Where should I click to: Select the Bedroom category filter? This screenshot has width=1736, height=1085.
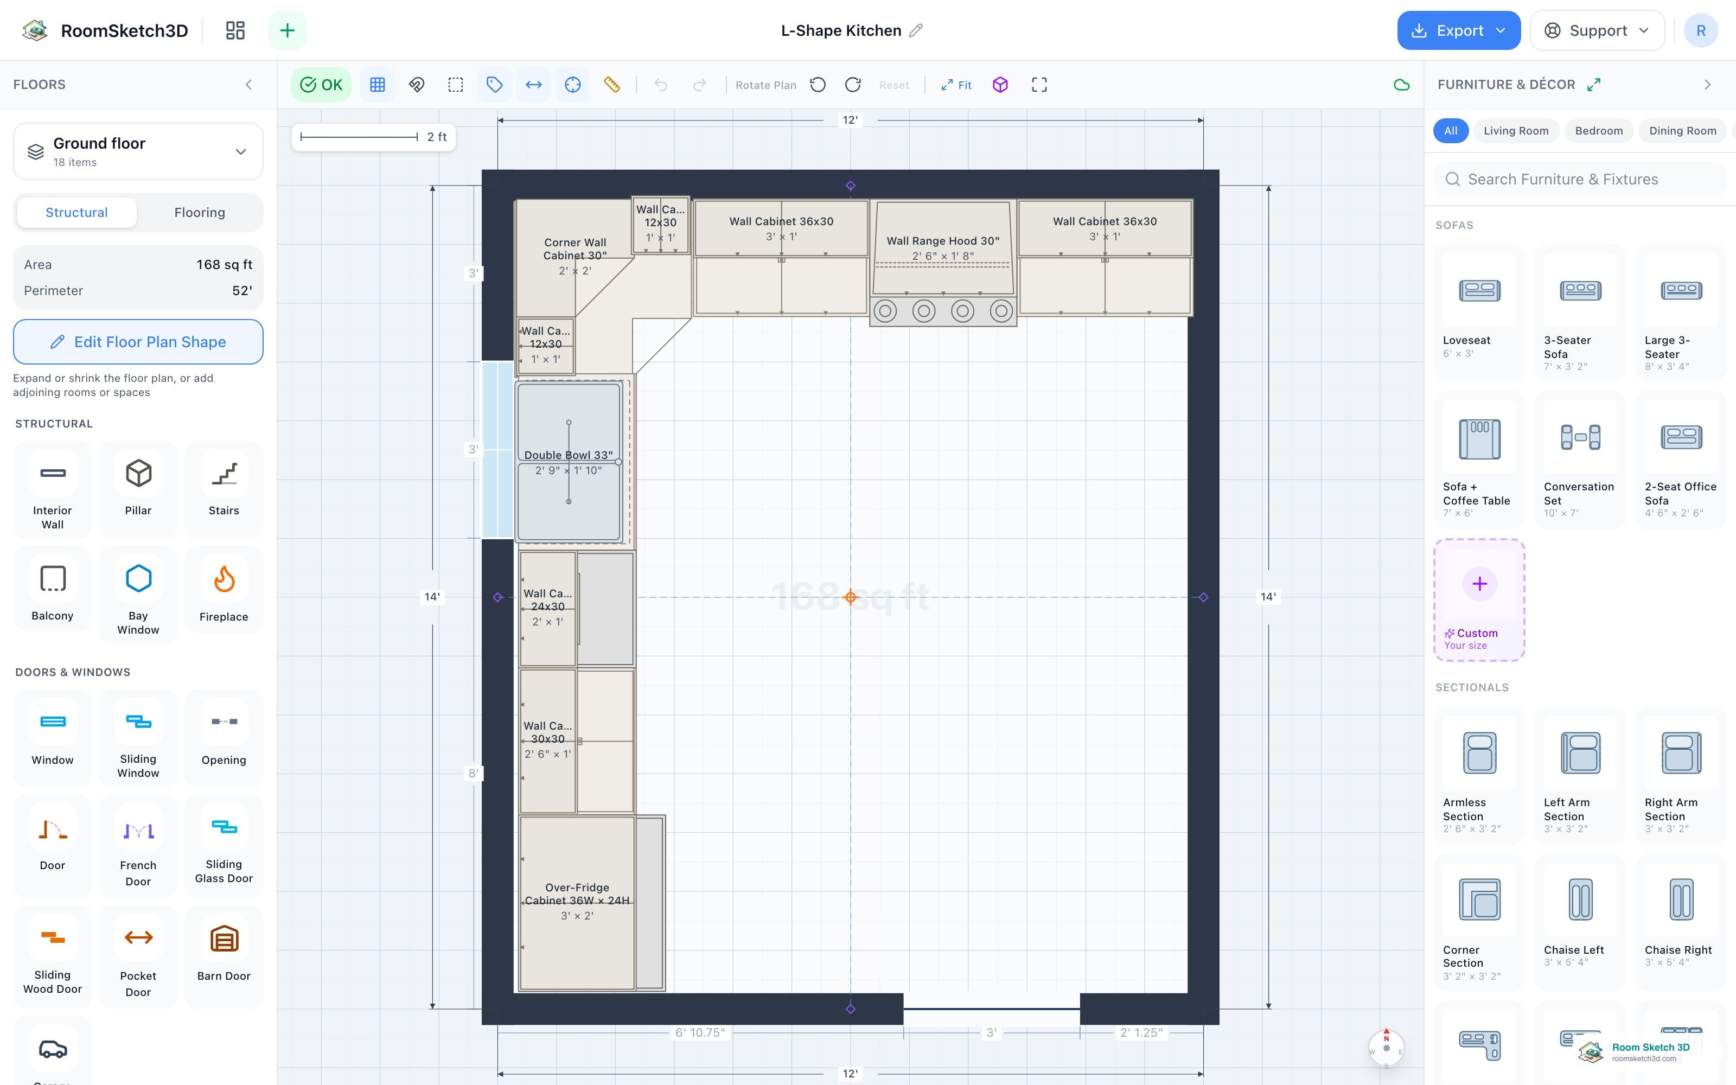(x=1598, y=131)
